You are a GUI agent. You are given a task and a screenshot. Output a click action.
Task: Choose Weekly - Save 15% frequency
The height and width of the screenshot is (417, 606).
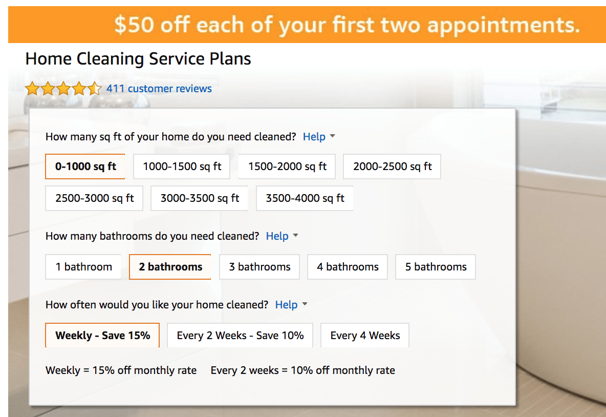[102, 336]
